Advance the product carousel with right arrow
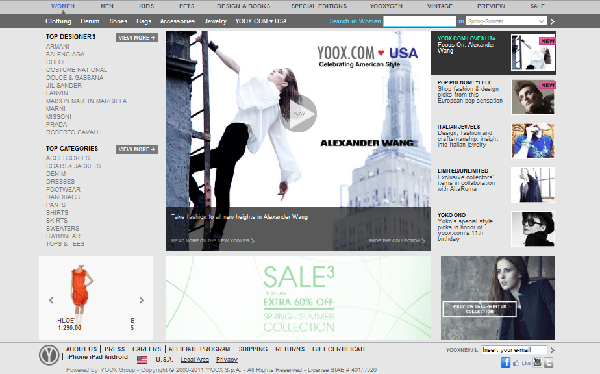The width and height of the screenshot is (600, 374). click(x=141, y=300)
